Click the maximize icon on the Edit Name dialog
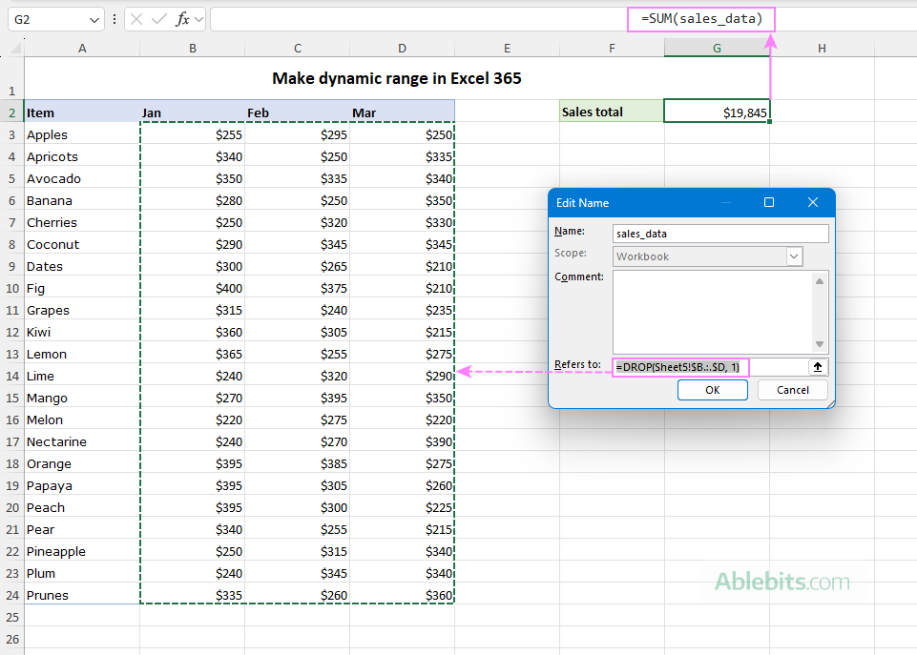This screenshot has height=655, width=917. (x=770, y=202)
